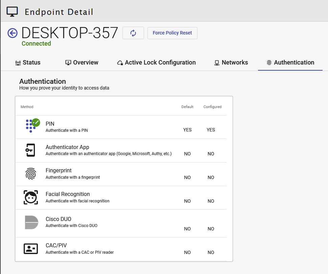Click the back arrow beside DESKTOP-357

[x=13, y=33]
